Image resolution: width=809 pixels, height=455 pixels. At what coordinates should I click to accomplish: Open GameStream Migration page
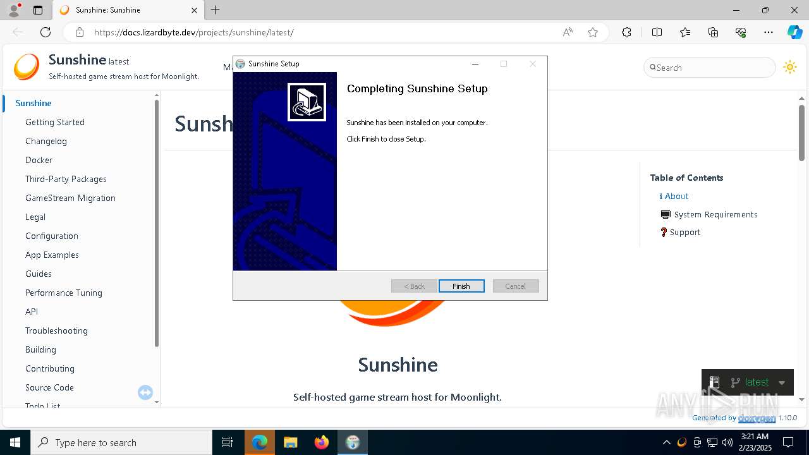70,198
